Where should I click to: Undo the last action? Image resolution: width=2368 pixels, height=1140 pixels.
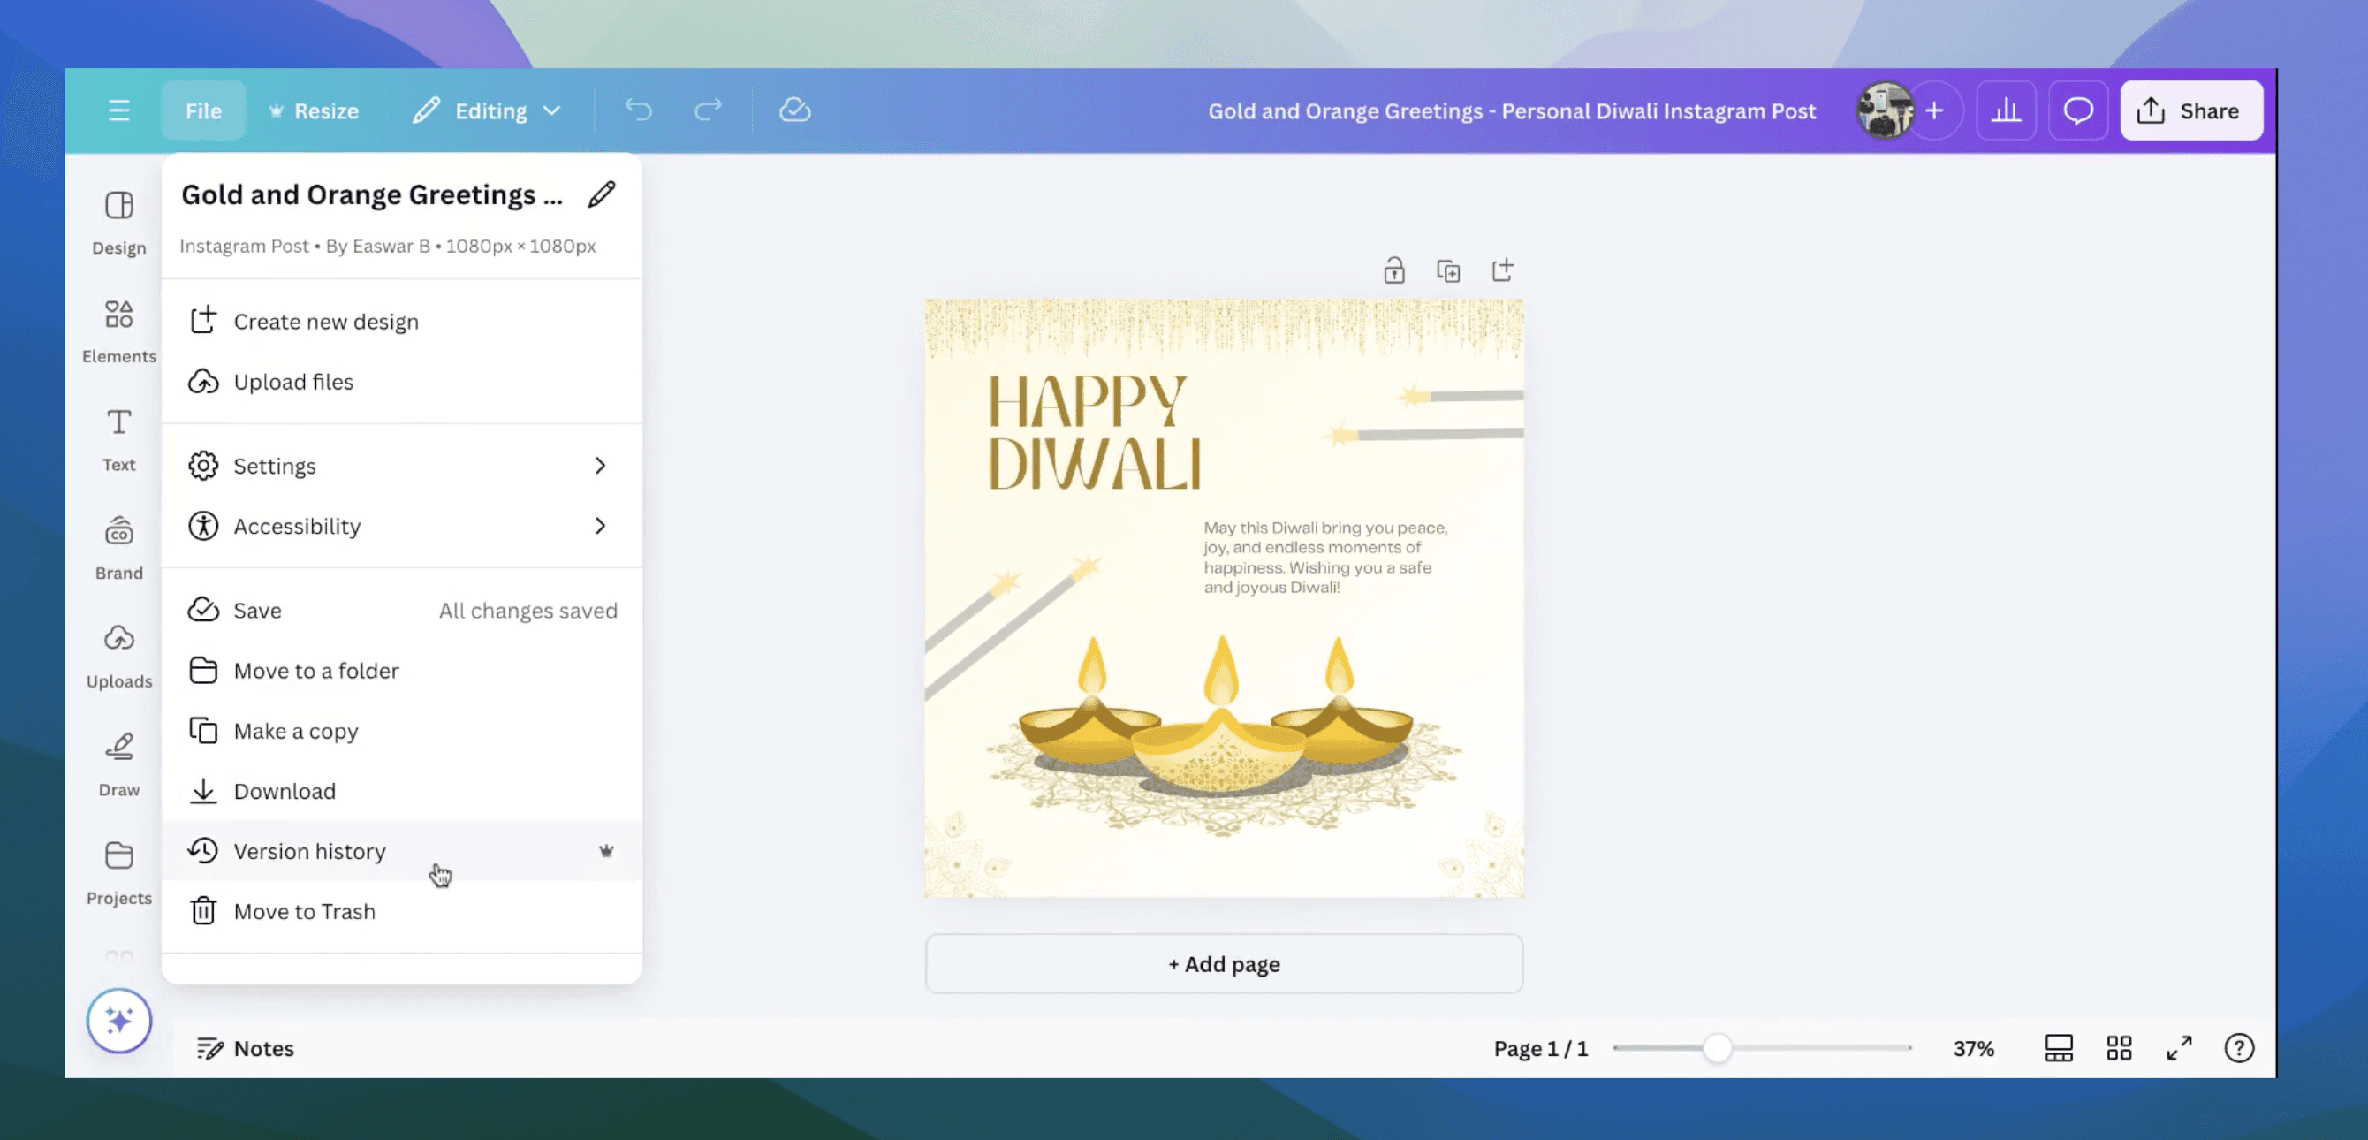point(638,110)
